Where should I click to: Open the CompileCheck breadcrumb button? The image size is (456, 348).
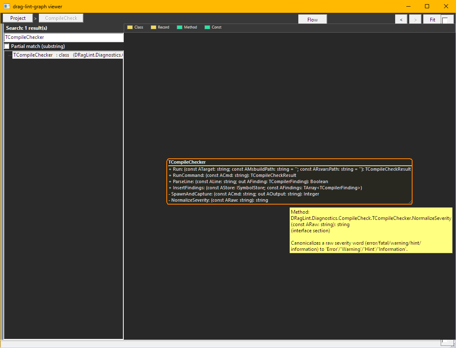click(x=61, y=18)
